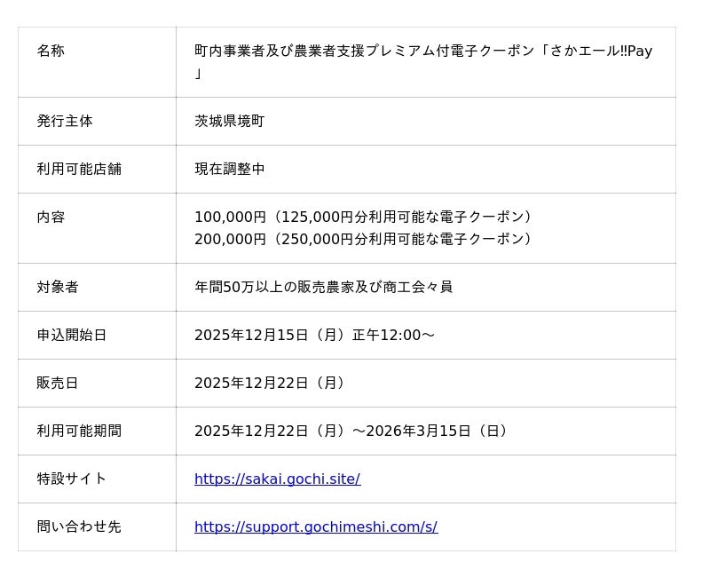Viewport: 710px width, 578px height.
Task: Click the period ending 2026年3月15日
Action: click(353, 432)
